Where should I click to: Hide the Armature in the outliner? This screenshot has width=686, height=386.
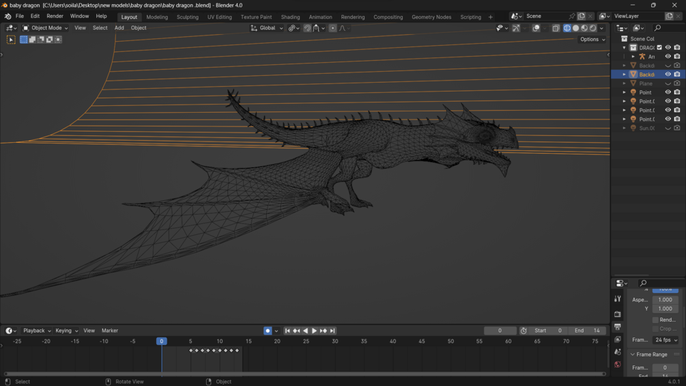tap(668, 57)
